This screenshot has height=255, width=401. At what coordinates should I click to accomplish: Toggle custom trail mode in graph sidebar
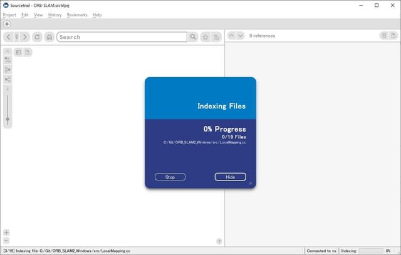(8, 61)
